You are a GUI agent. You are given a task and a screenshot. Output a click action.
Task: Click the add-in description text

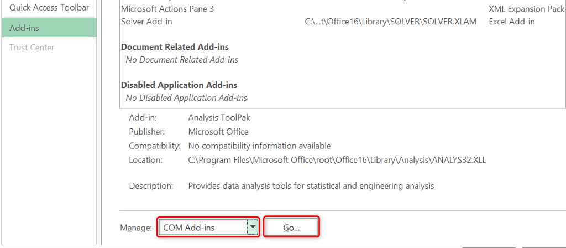point(311,186)
